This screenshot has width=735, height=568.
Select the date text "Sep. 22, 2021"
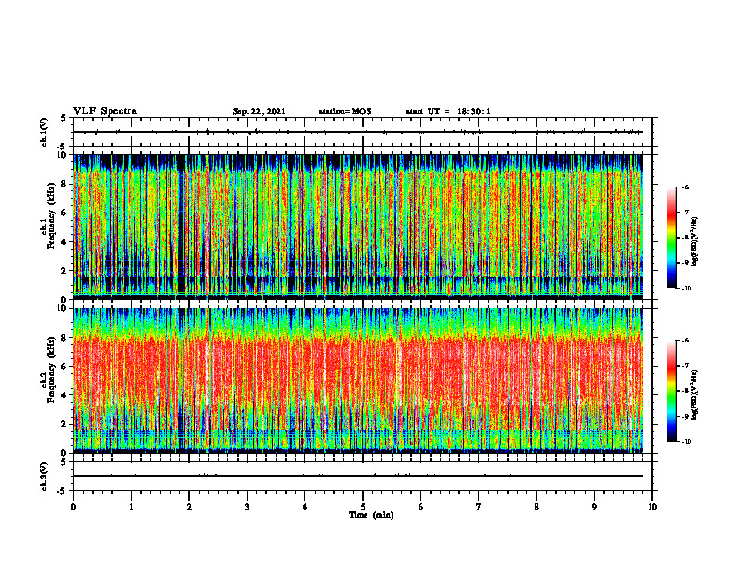pyautogui.click(x=259, y=111)
